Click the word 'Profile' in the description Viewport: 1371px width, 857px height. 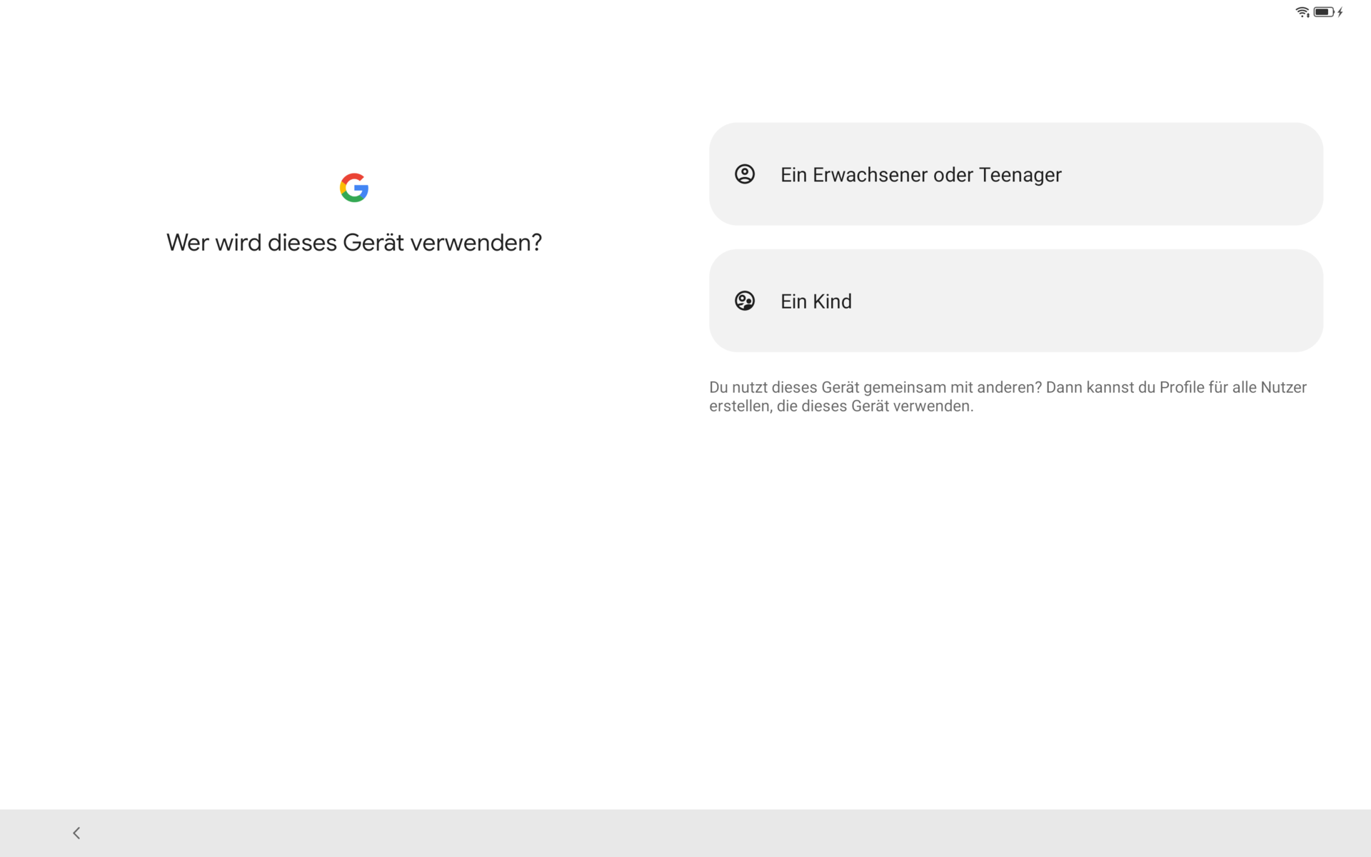coord(1181,387)
